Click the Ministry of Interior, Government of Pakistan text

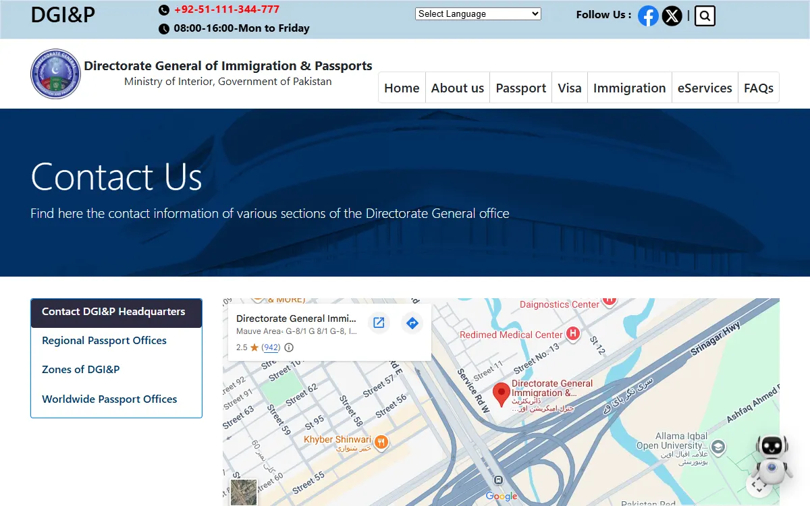(x=228, y=81)
